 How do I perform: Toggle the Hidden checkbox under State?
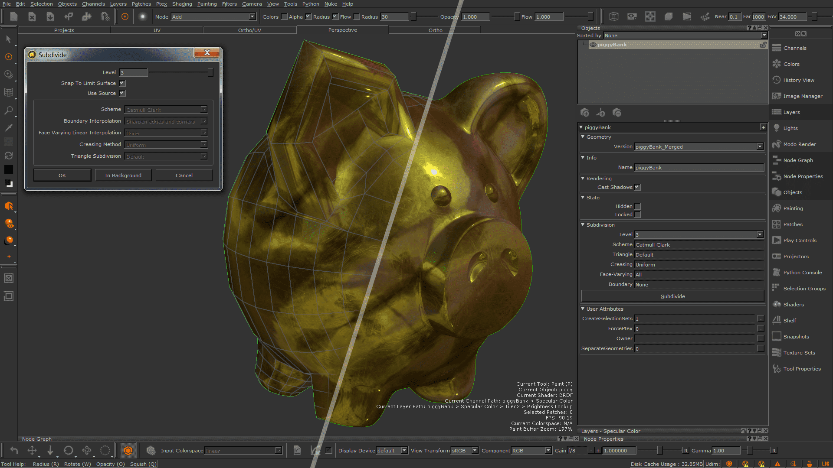(637, 206)
